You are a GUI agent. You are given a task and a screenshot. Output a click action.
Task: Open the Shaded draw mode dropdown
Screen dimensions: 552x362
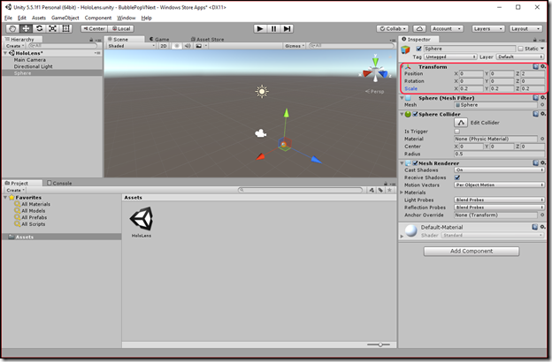[x=131, y=46]
